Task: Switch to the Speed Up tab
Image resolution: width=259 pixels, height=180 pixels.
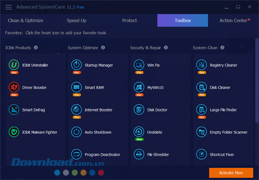Action: [x=77, y=20]
